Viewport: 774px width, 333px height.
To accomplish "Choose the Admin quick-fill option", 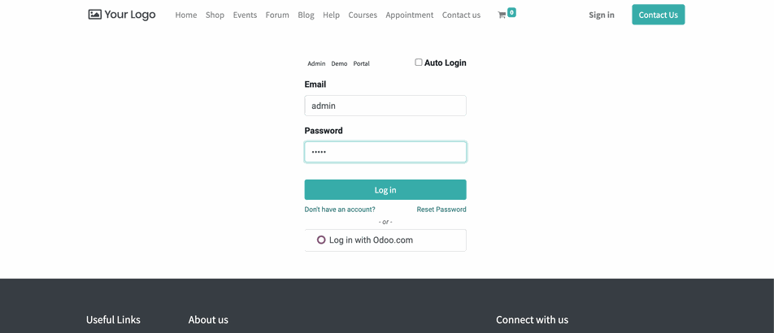I will coord(316,63).
